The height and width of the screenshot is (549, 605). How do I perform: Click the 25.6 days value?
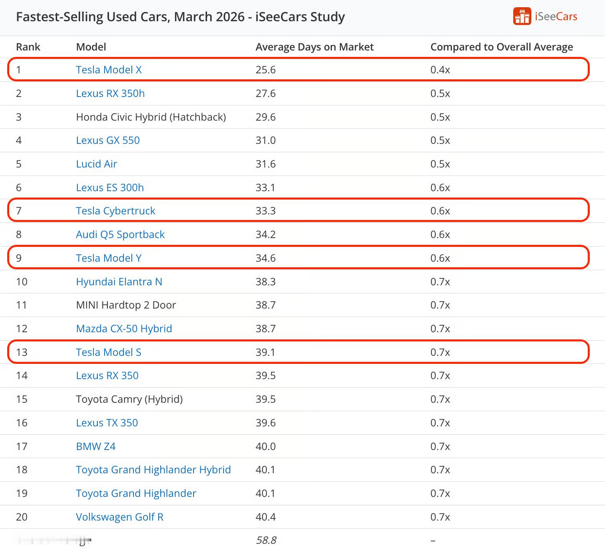(x=266, y=70)
